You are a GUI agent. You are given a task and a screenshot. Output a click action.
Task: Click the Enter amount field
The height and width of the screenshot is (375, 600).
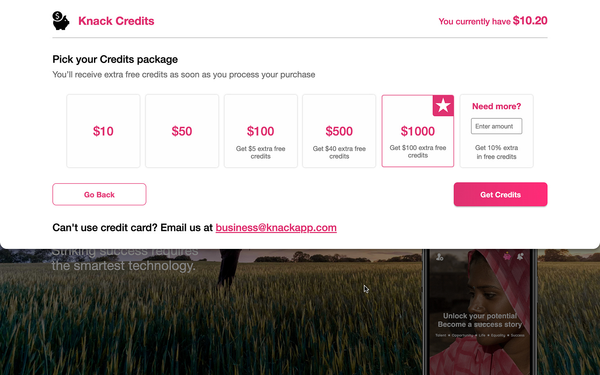coord(497,126)
